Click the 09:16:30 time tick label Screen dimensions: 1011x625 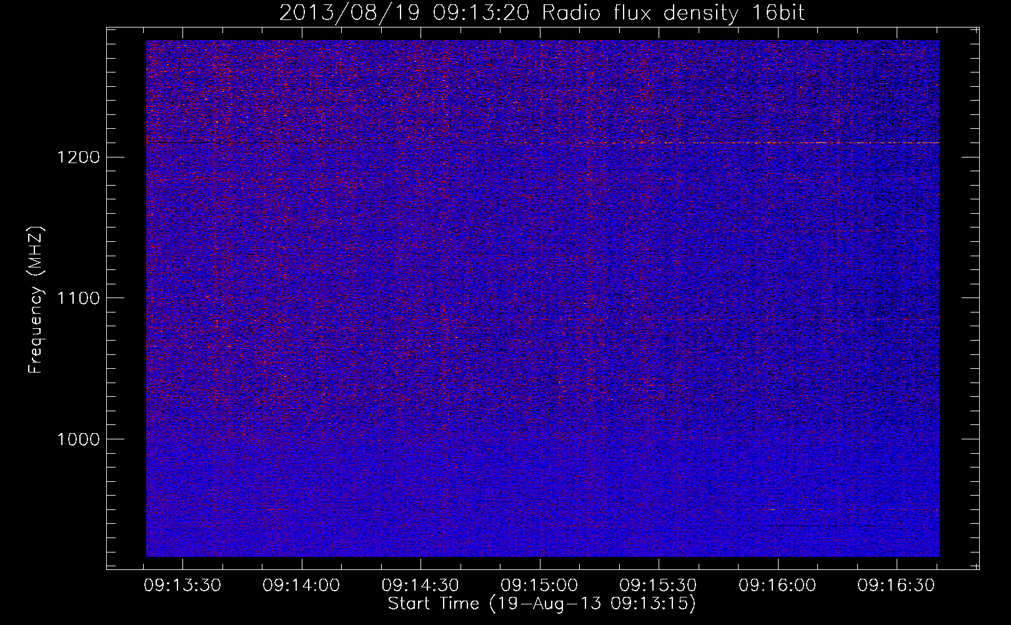[896, 585]
